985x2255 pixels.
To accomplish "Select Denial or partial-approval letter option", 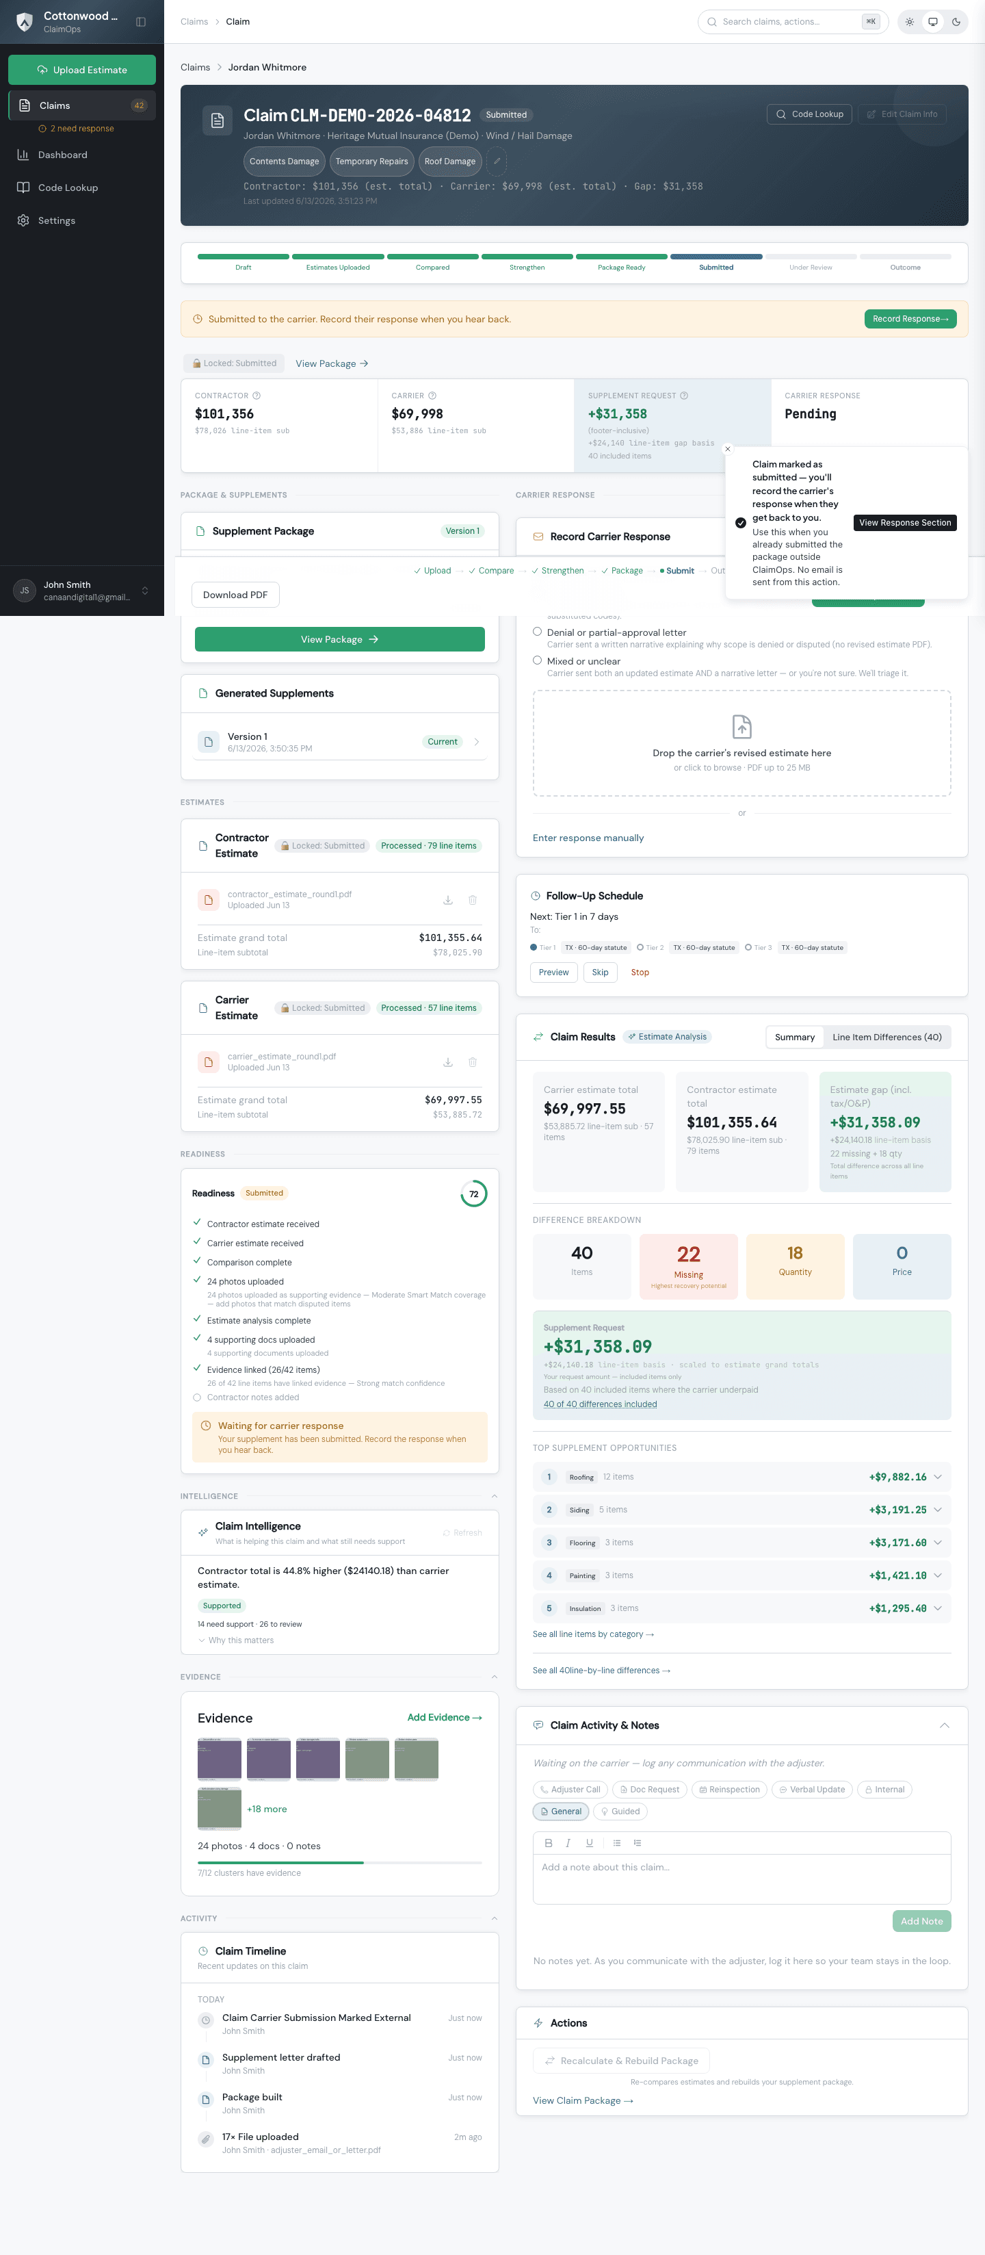I will [x=537, y=631].
